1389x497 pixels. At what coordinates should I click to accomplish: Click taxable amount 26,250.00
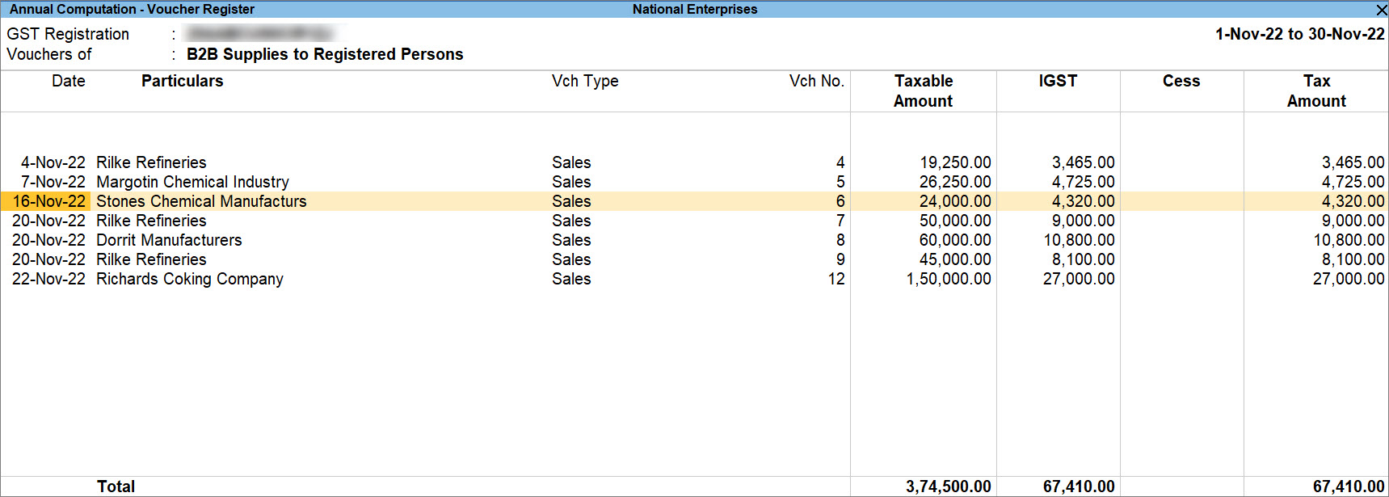(x=955, y=182)
